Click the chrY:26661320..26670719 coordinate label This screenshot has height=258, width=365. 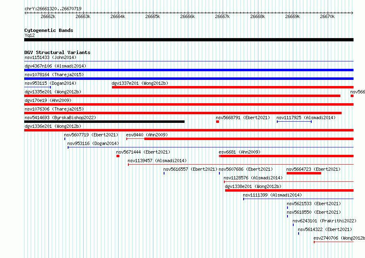(x=53, y=9)
